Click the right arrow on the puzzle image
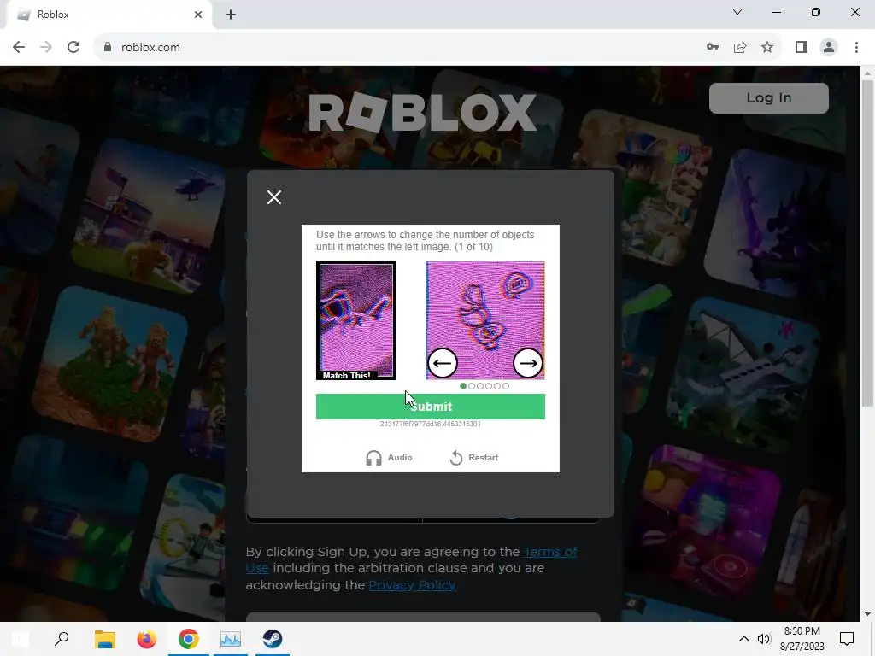Screen dimensions: 875x656 [x=528, y=363]
